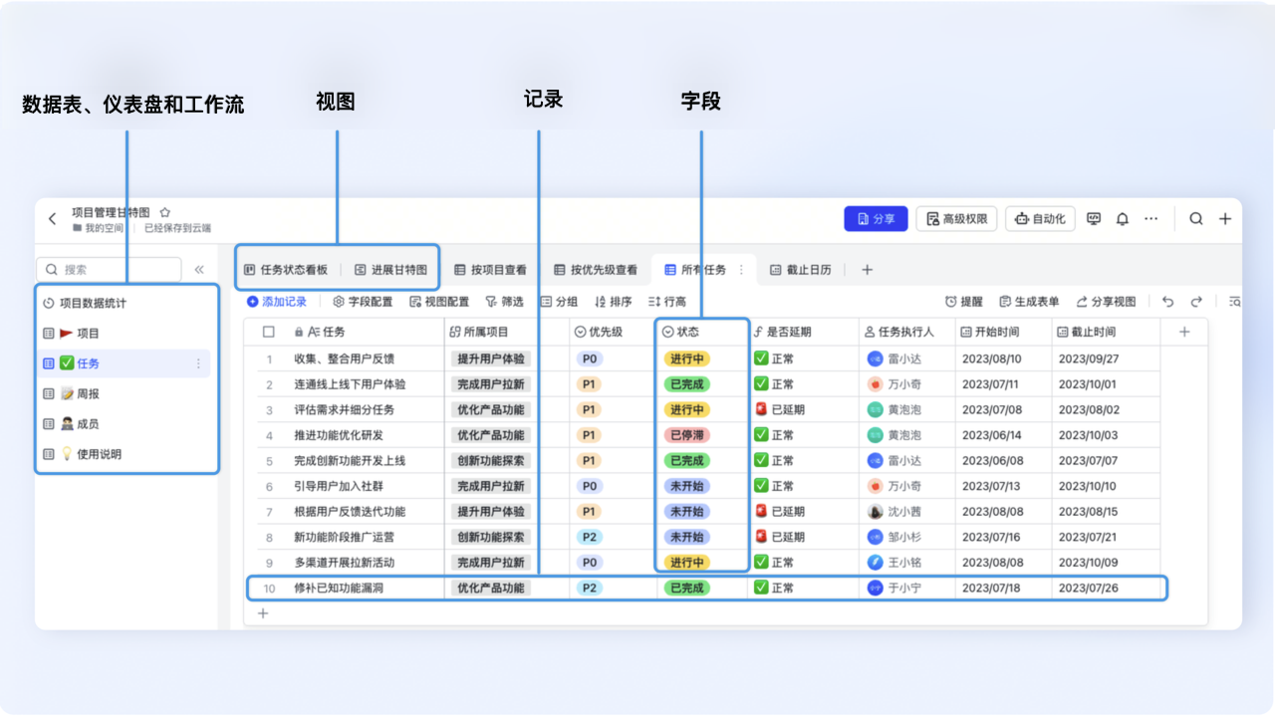
Task: Toggle the checkbox of row 1 task
Action: point(268,358)
